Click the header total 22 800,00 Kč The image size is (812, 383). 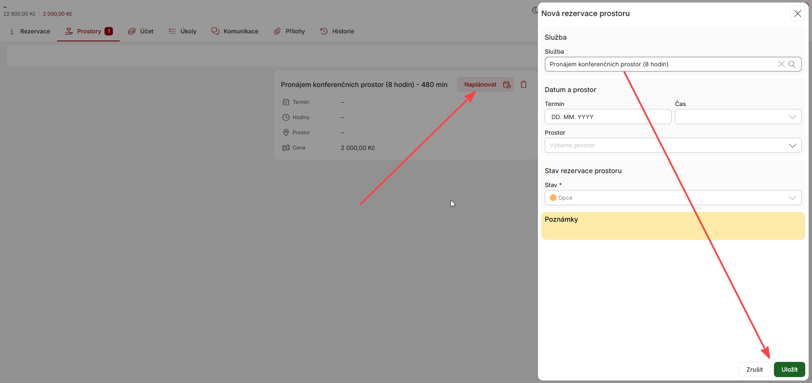point(19,14)
